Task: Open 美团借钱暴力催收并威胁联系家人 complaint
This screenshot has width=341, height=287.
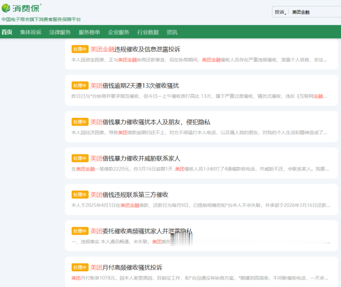Action: point(135,158)
